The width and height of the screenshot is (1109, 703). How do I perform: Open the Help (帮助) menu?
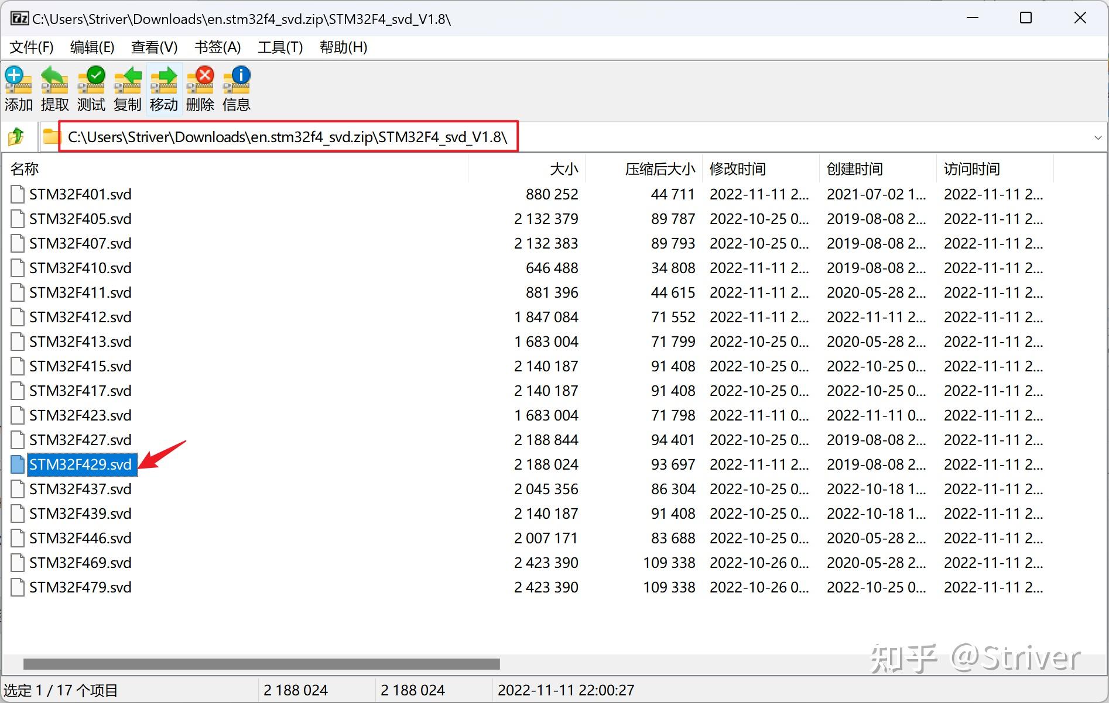pos(344,47)
